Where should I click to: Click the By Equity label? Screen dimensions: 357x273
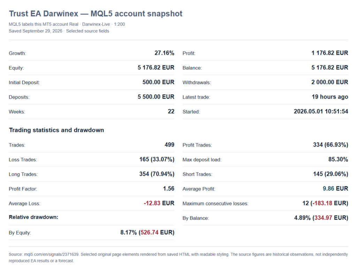coord(20,233)
